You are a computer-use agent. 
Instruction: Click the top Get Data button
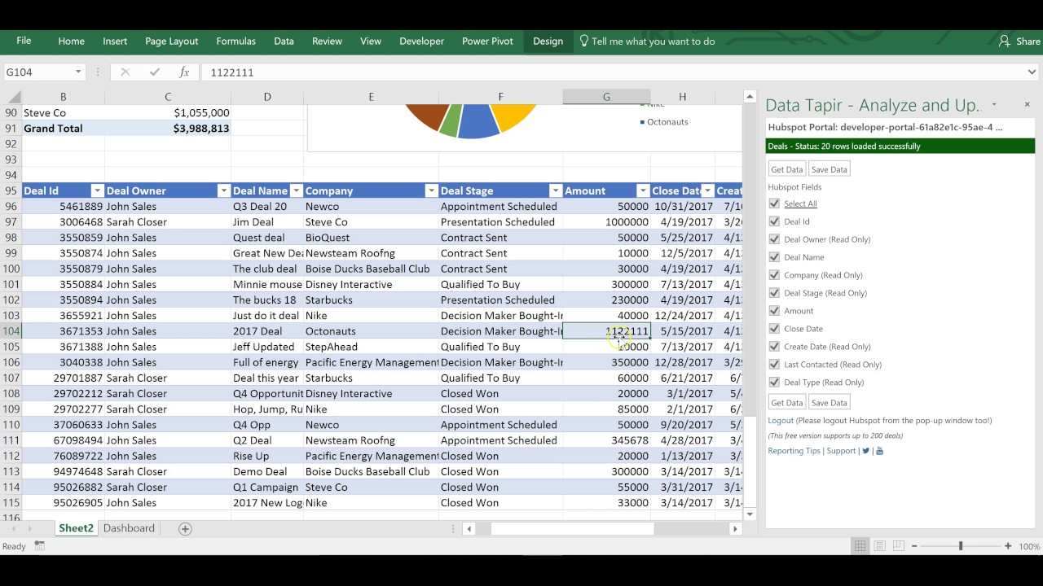click(x=787, y=169)
